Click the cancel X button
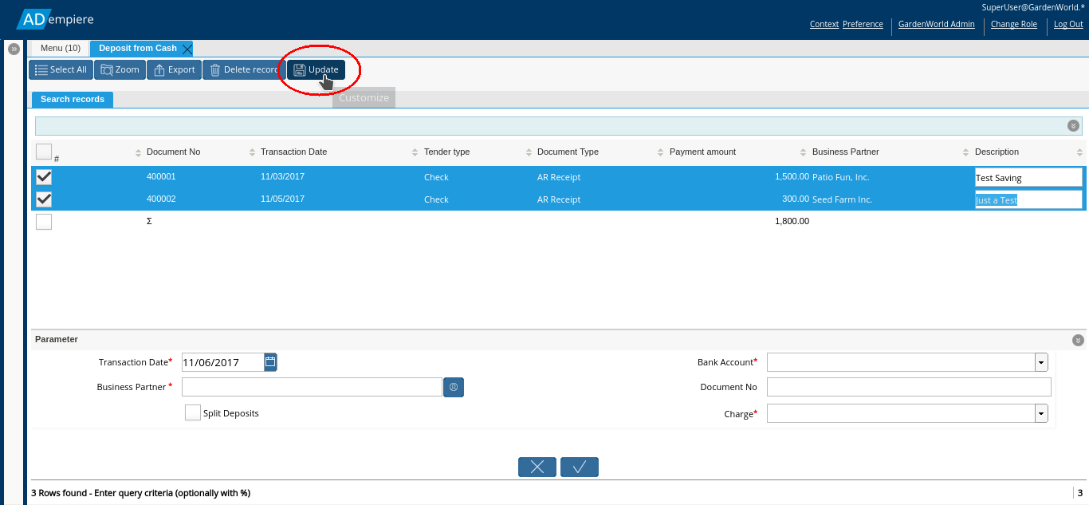 (x=537, y=467)
